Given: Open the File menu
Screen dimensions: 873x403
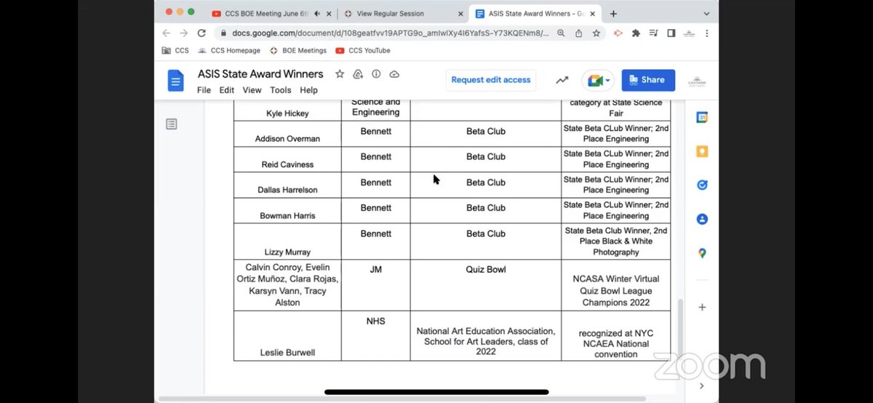Looking at the screenshot, I should tap(204, 90).
